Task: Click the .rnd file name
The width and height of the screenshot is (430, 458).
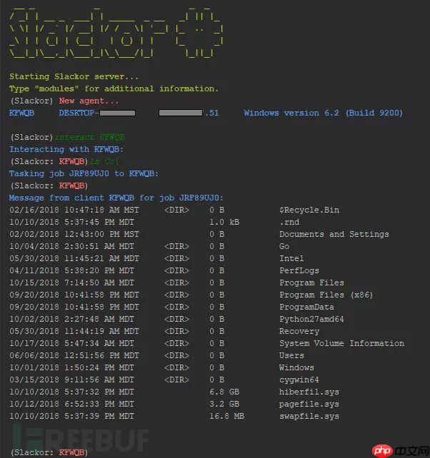Action: tap(289, 222)
